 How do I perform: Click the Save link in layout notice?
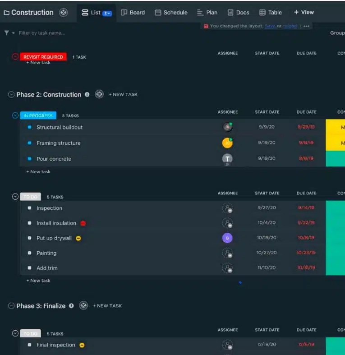pos(270,26)
